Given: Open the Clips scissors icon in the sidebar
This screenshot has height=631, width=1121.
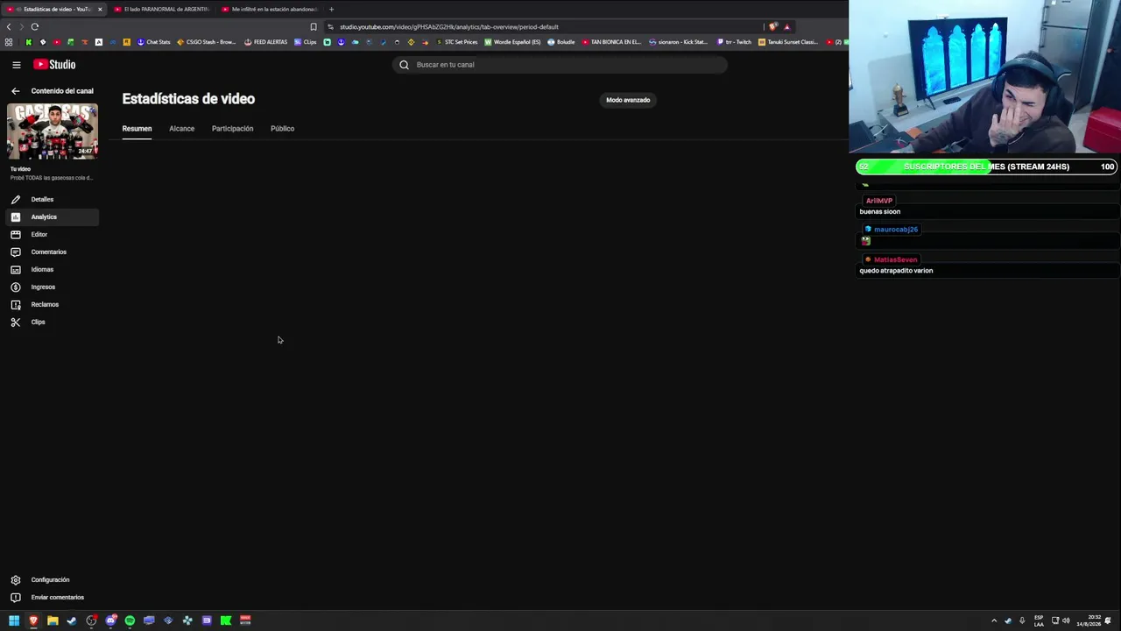Looking at the screenshot, I should coord(15,323).
